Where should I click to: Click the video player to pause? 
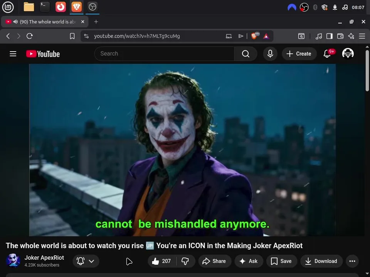click(x=182, y=150)
